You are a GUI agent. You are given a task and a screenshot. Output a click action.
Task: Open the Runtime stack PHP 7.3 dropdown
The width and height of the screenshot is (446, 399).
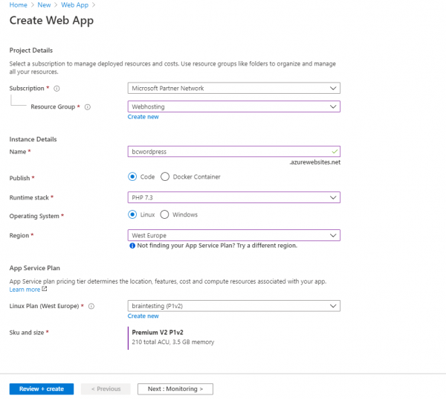[x=233, y=197]
